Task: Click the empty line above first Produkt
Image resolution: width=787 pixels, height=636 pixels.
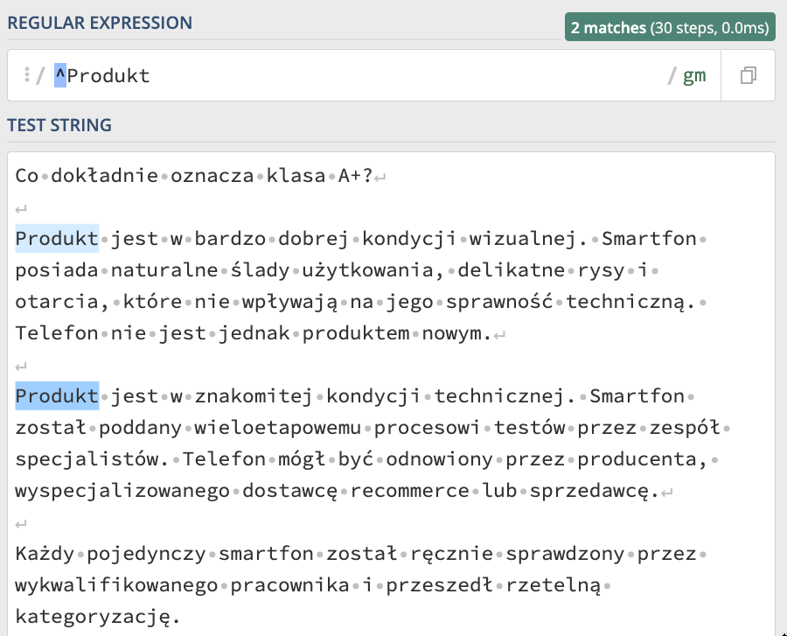Action: [21, 208]
